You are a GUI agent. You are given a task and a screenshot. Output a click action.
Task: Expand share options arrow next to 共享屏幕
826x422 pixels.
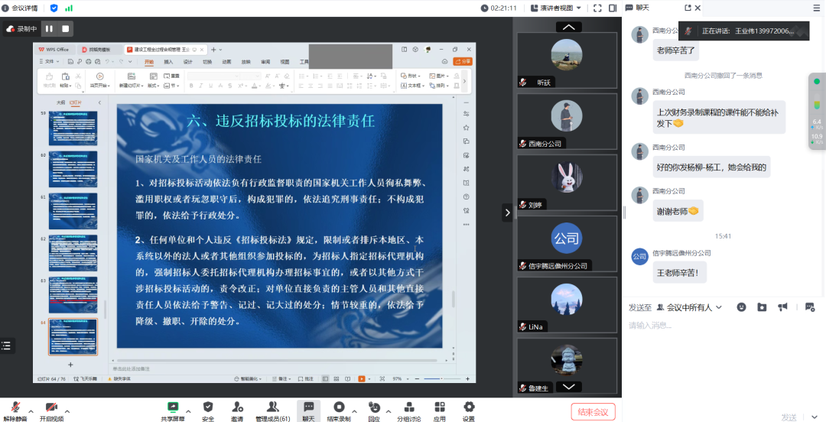pyautogui.click(x=189, y=411)
